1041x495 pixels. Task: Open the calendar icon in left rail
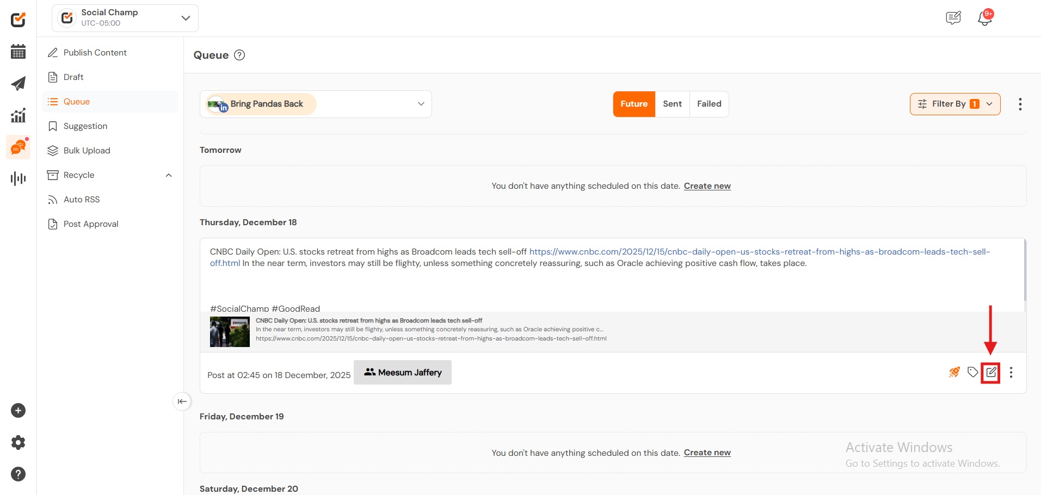pyautogui.click(x=18, y=52)
